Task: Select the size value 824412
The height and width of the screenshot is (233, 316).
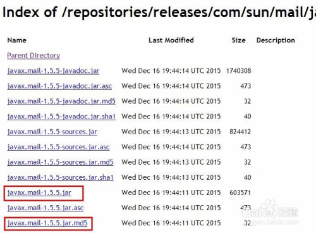Action: click(240, 132)
